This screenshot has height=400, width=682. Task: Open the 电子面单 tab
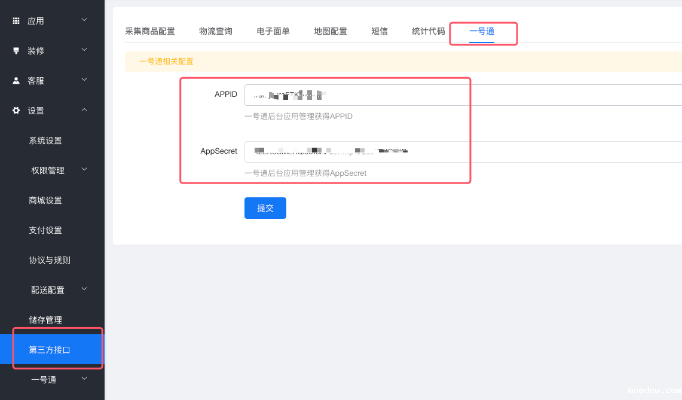tap(273, 31)
